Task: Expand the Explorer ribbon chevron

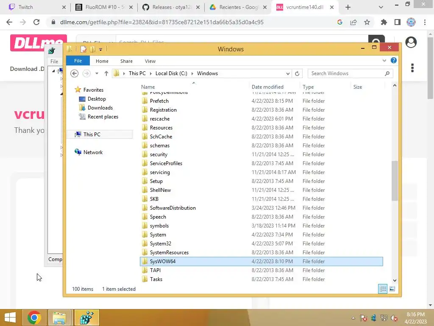Action: [x=384, y=60]
